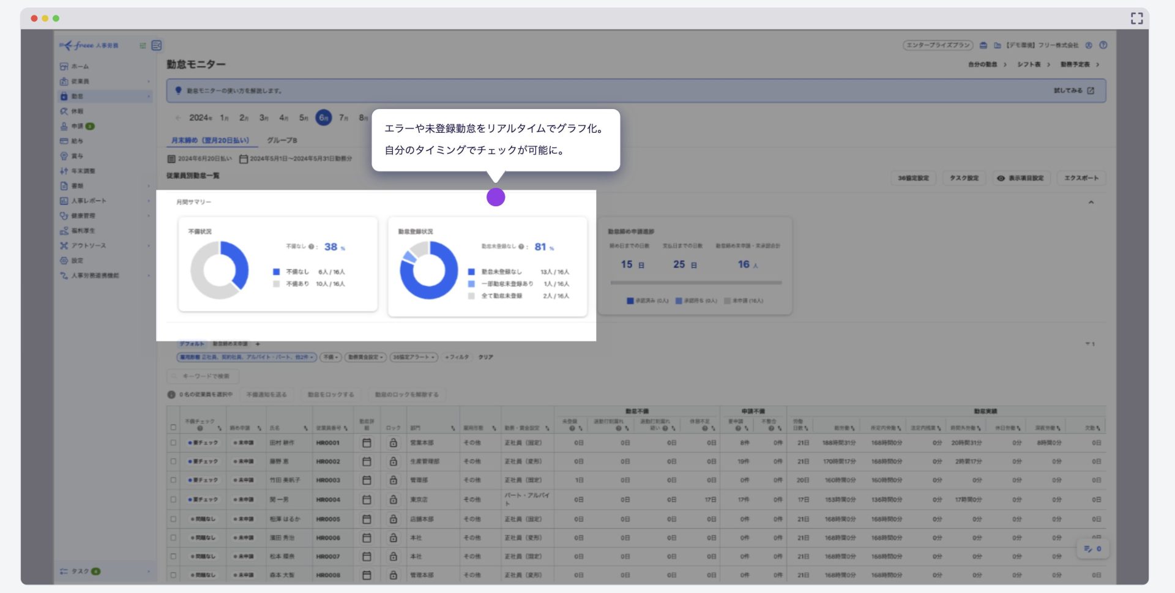The image size is (1175, 593).
Task: Open the help icon in top bar
Action: 1103,45
